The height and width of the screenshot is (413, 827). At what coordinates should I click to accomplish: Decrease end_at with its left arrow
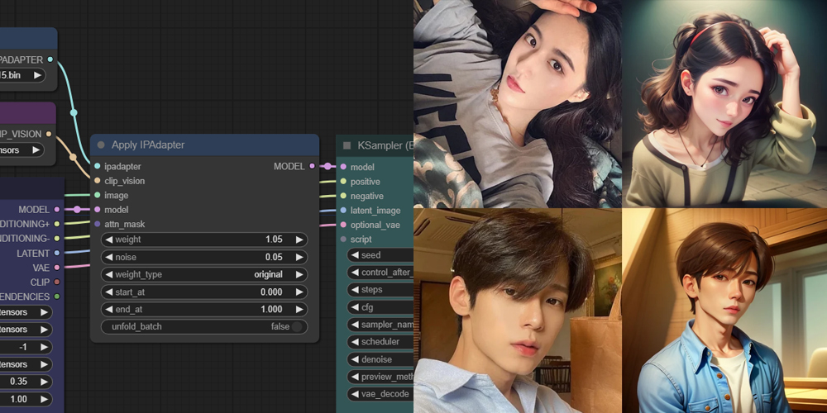click(x=108, y=309)
